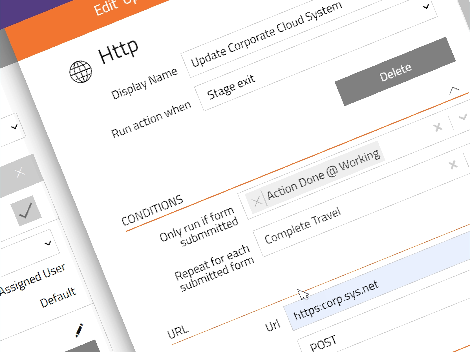Click the Default label in left panel

(58, 297)
